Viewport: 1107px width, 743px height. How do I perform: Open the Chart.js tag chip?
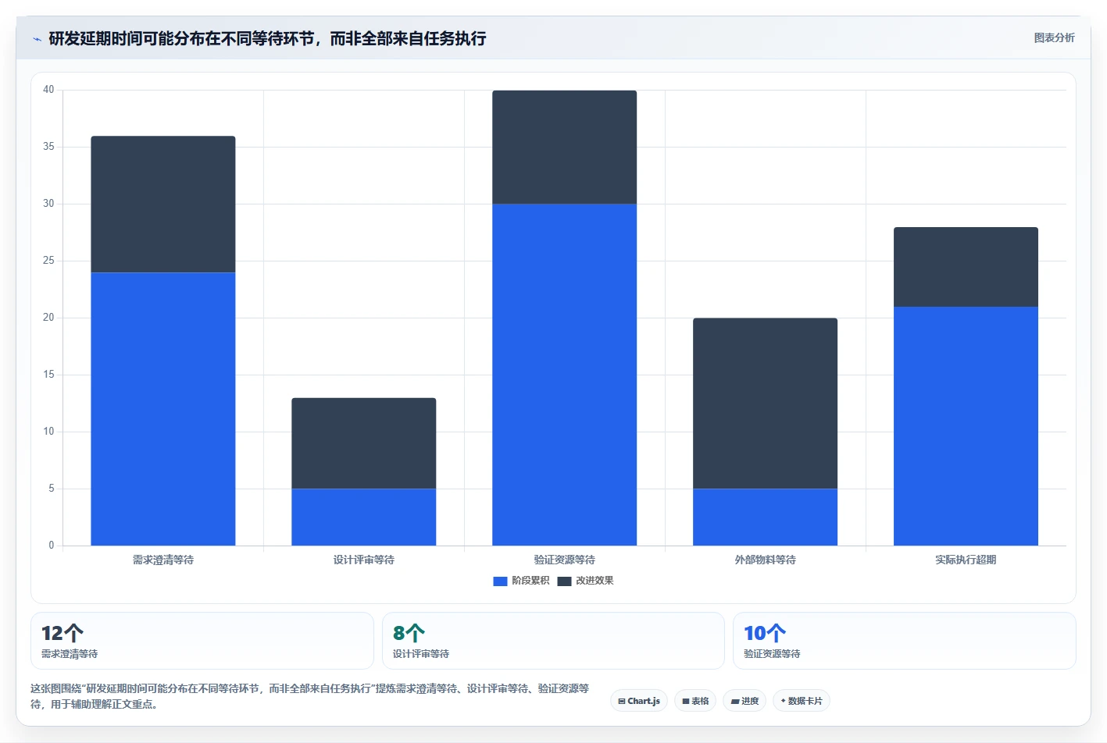coord(639,701)
